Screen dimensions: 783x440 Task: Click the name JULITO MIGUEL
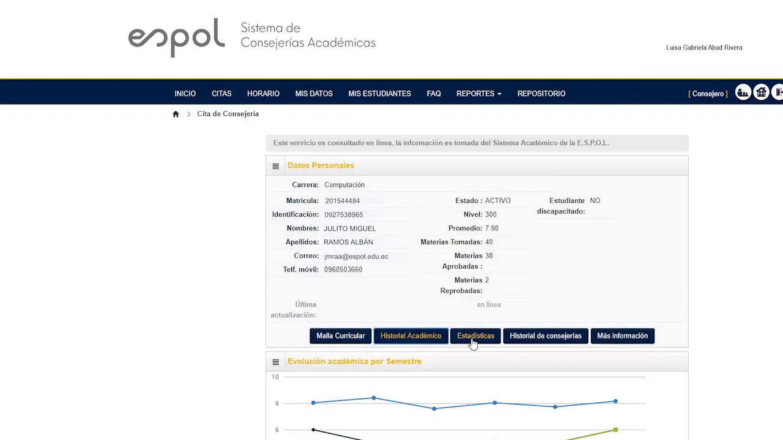click(x=350, y=229)
